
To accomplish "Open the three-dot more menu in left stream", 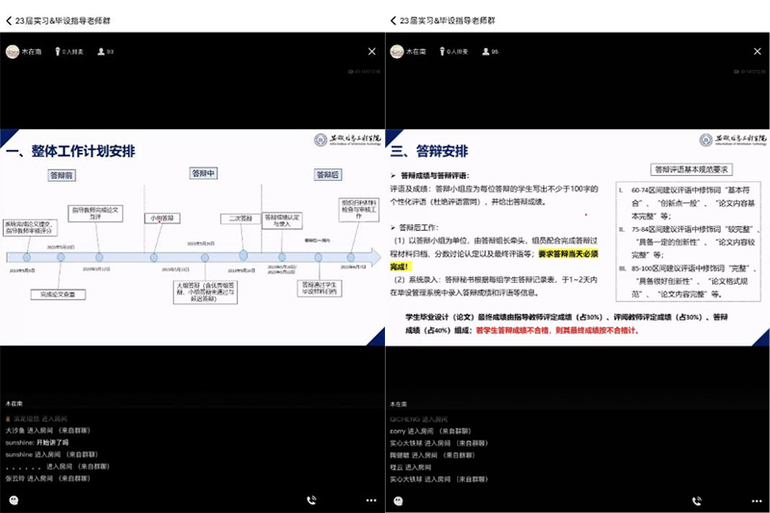I will (372, 500).
